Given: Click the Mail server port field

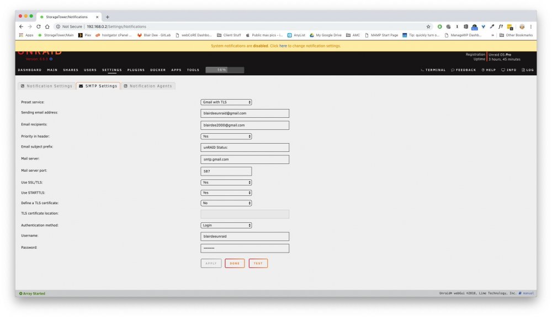Looking at the screenshot, I should click(226, 171).
